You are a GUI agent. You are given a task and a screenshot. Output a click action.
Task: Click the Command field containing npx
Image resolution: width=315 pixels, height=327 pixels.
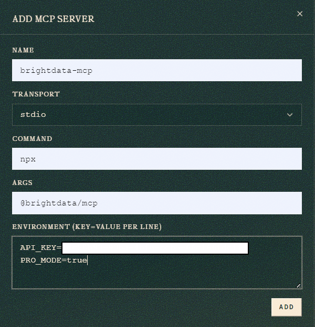tap(157, 159)
